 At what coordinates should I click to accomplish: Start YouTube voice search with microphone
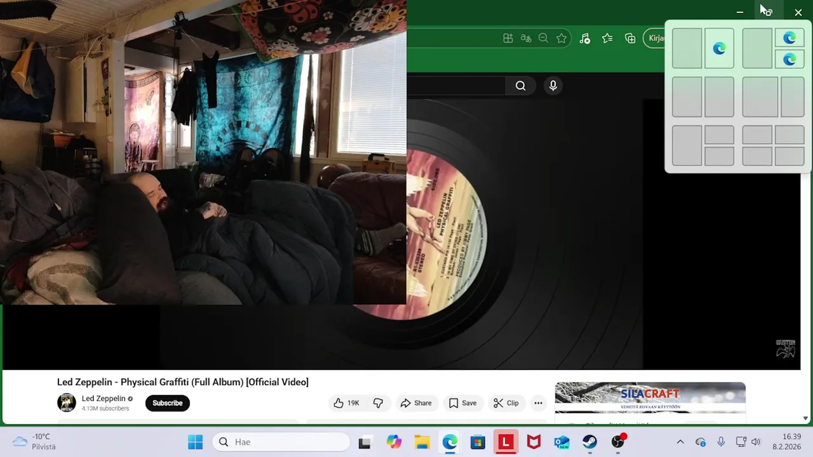[x=553, y=86]
